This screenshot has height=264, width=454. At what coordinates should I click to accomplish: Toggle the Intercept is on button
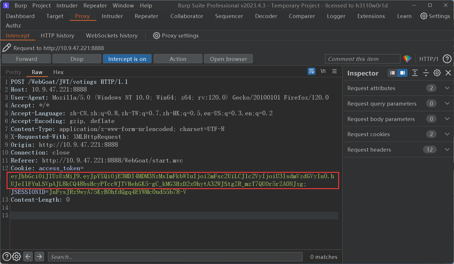(127, 59)
